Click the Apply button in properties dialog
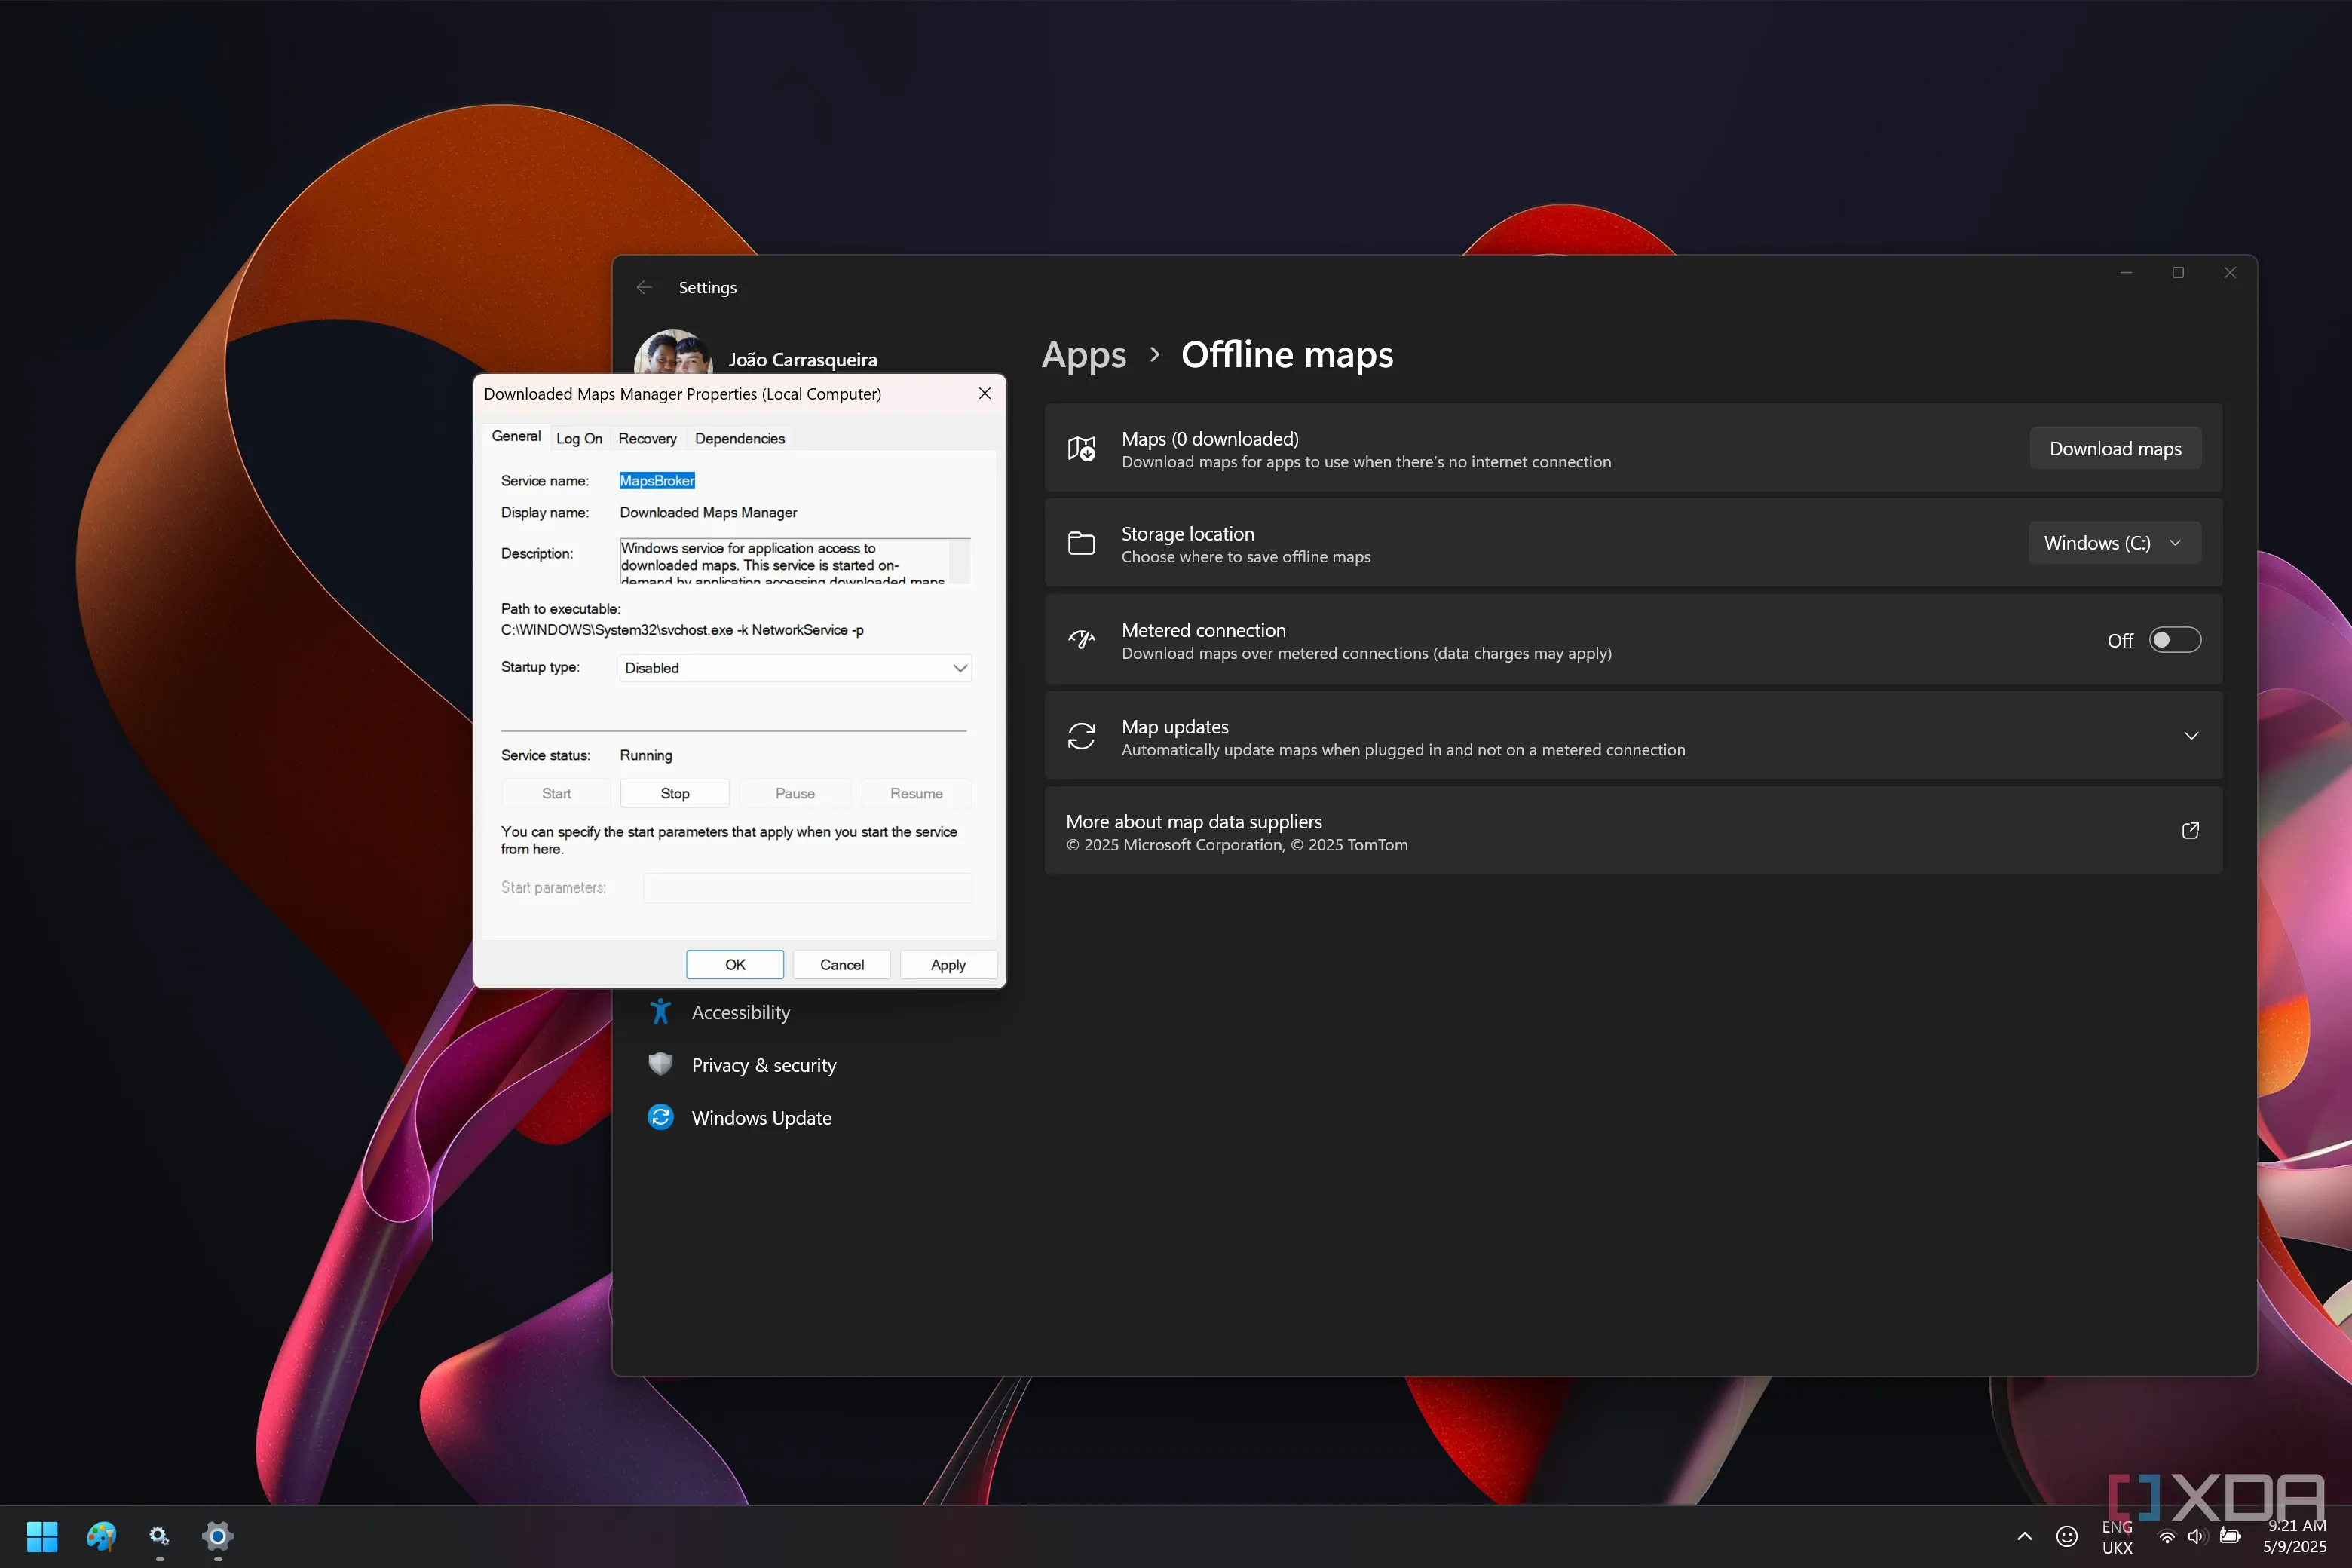Image resolution: width=2352 pixels, height=1568 pixels. [x=947, y=965]
